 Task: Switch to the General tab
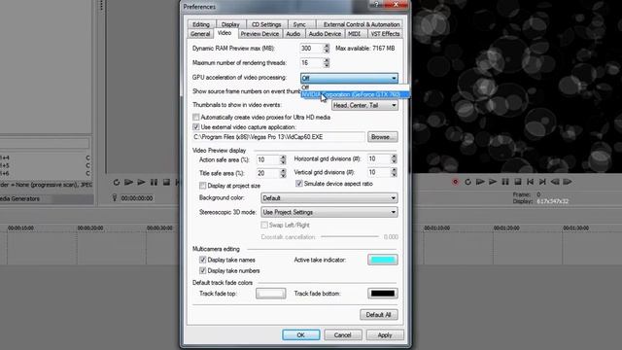pos(200,34)
